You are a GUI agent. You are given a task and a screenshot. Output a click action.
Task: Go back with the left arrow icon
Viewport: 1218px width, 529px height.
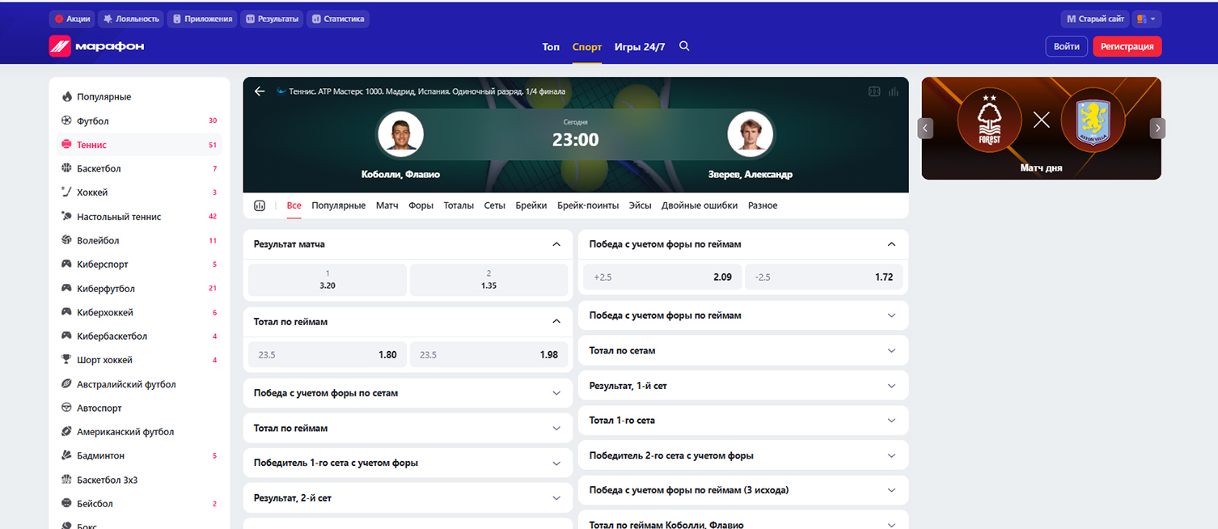pos(260,91)
